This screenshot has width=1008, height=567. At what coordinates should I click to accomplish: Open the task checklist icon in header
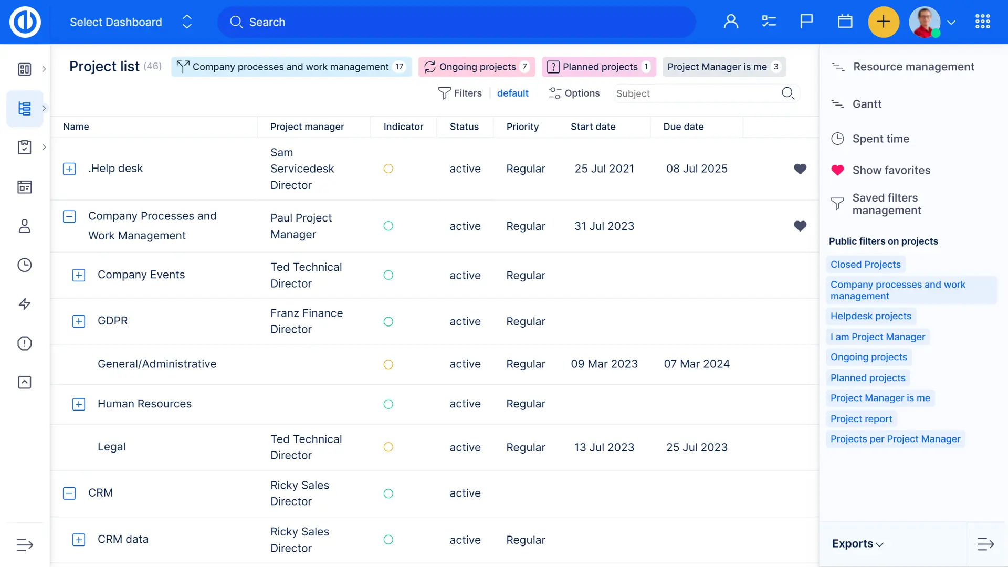tap(769, 22)
